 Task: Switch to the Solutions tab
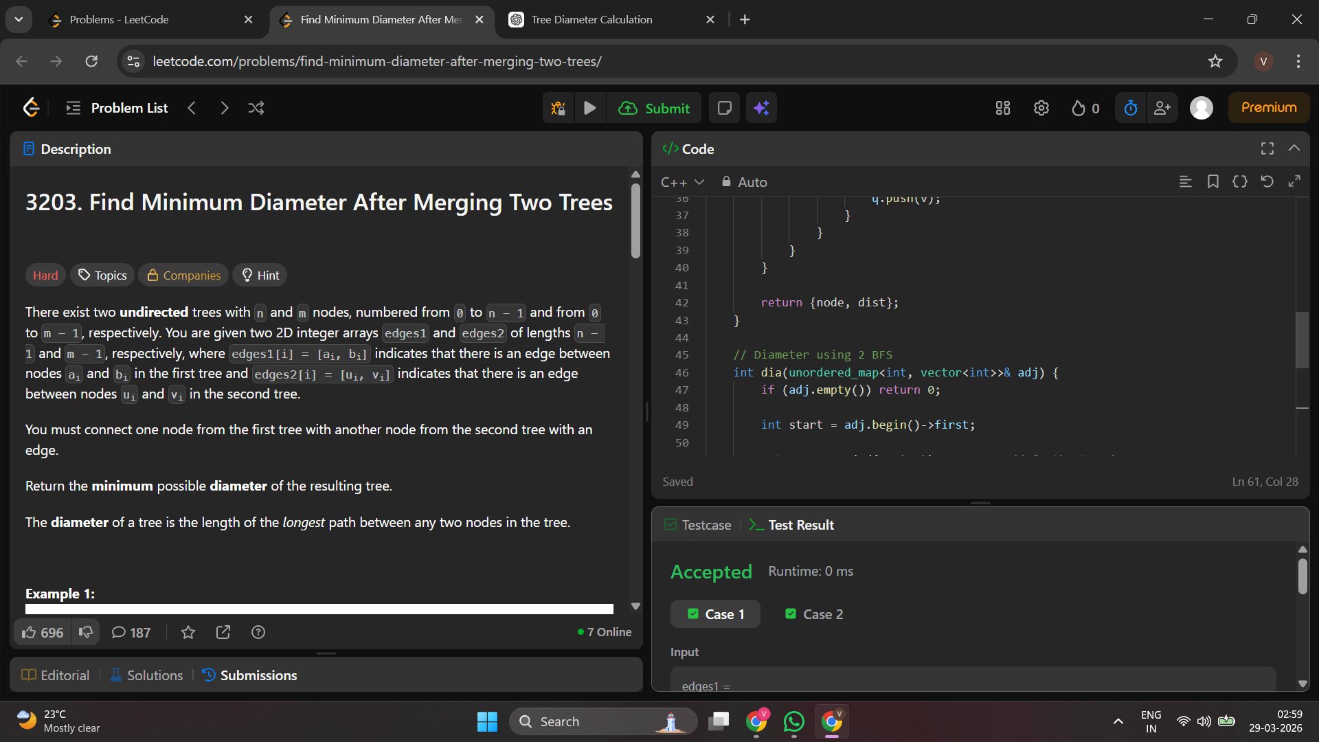pyautogui.click(x=147, y=675)
